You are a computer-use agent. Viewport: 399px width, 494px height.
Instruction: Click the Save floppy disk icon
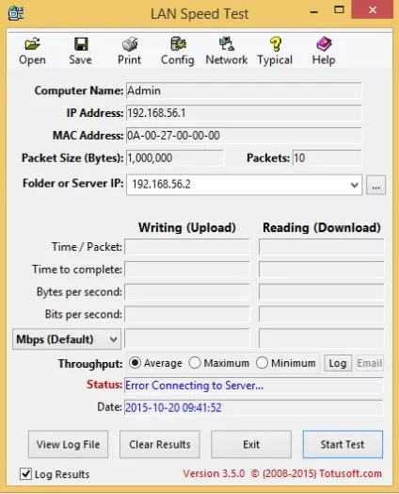click(x=81, y=44)
